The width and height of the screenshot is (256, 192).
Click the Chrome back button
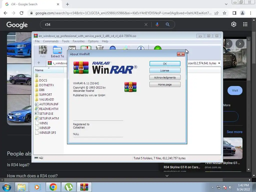coord(5,13)
